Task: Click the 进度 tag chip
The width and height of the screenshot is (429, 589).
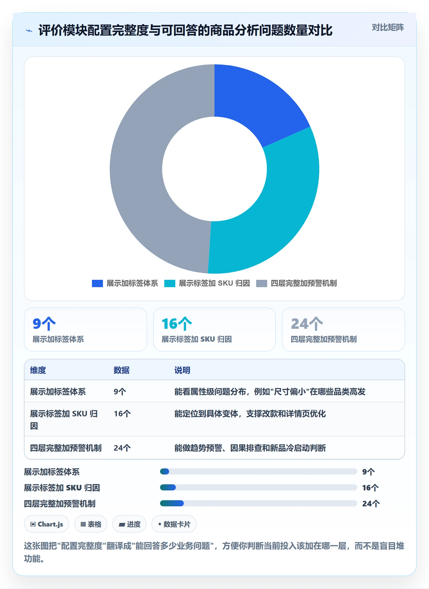Action: (x=129, y=524)
